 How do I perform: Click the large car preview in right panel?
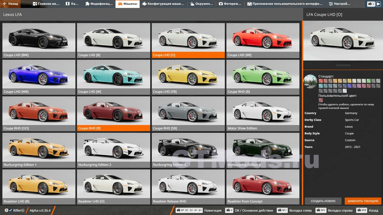pos(343,41)
